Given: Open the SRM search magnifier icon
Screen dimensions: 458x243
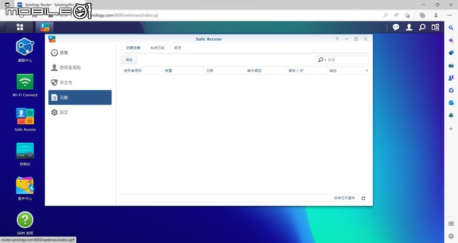Looking at the screenshot, I should (x=422, y=27).
